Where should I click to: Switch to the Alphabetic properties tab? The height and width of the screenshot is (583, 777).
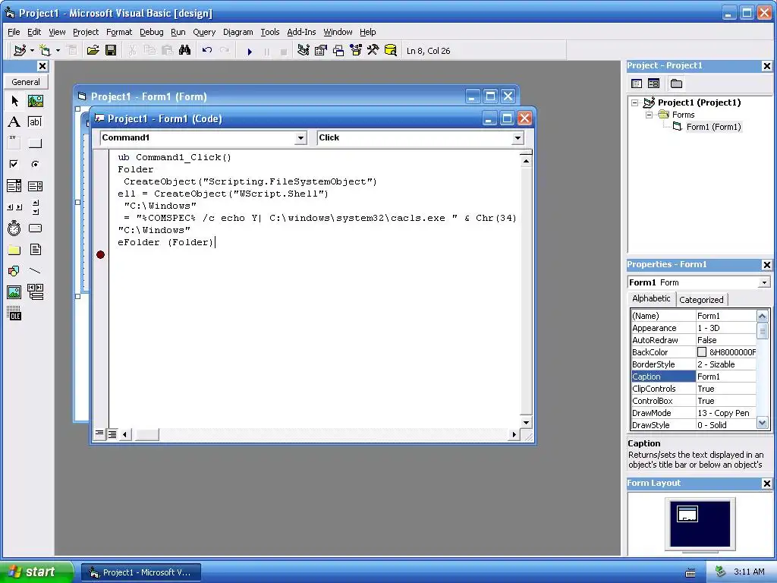pos(651,298)
